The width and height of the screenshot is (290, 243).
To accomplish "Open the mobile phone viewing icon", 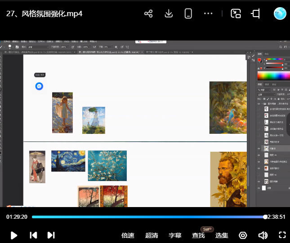I will tap(188, 13).
